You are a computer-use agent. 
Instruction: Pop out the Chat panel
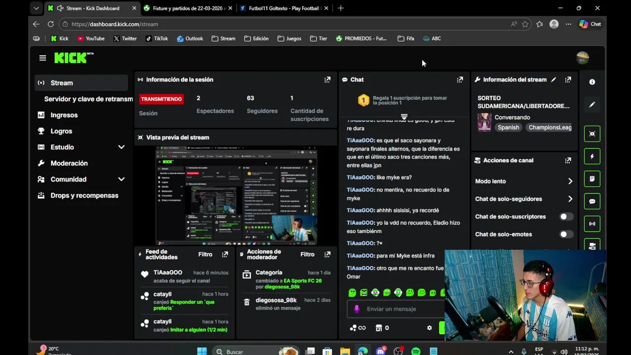click(x=460, y=79)
